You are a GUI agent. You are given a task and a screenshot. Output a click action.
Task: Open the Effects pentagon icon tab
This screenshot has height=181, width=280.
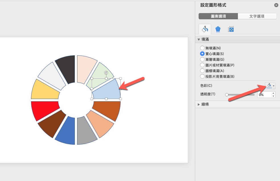[218, 29]
